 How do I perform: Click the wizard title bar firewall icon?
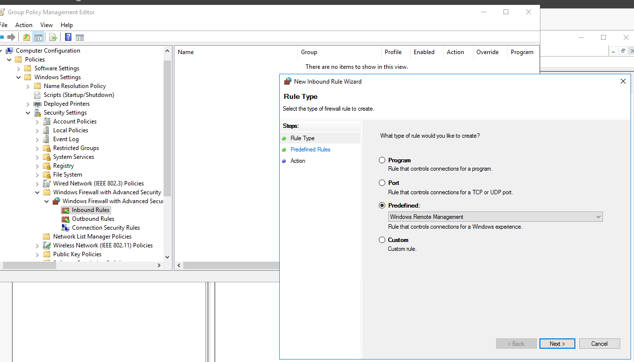pyautogui.click(x=288, y=81)
